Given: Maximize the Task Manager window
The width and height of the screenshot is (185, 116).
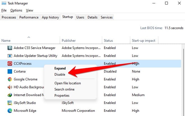Looking at the screenshot, I should tap(166, 3).
